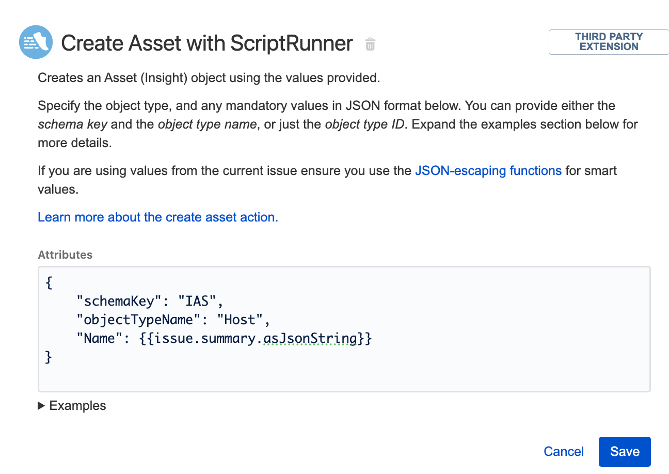Click the Create Asset with ScriptRunner heading
The image size is (669, 474).
point(207,43)
